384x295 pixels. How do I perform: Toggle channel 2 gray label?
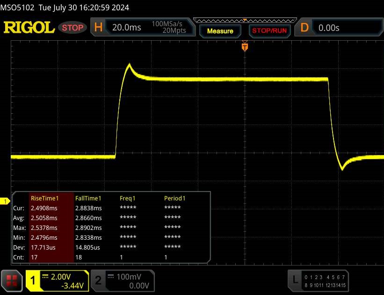tap(98, 280)
